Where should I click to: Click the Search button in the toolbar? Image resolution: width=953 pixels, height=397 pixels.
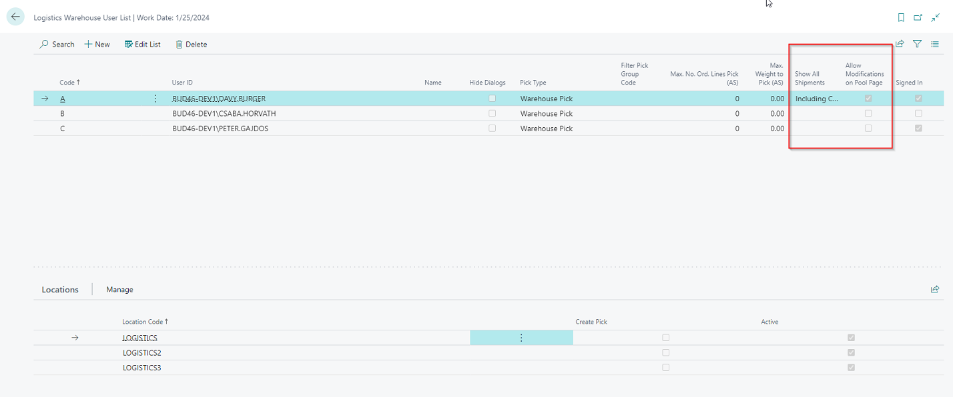coord(57,45)
